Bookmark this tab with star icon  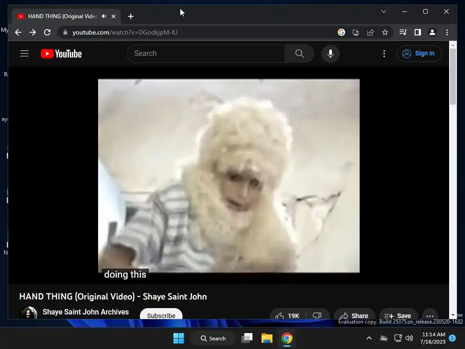(x=385, y=32)
